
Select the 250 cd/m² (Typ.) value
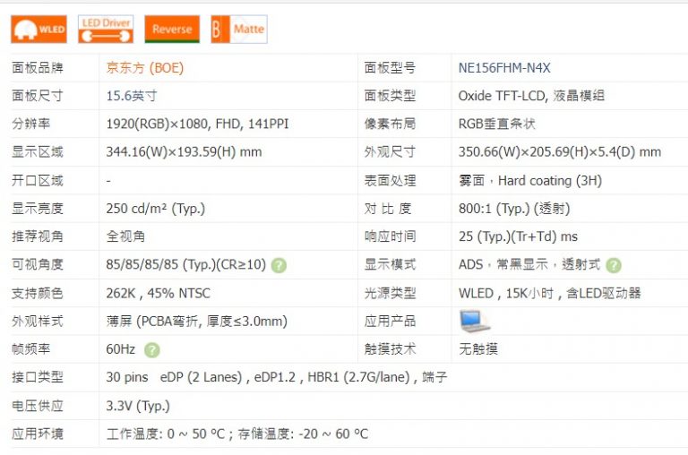155,209
